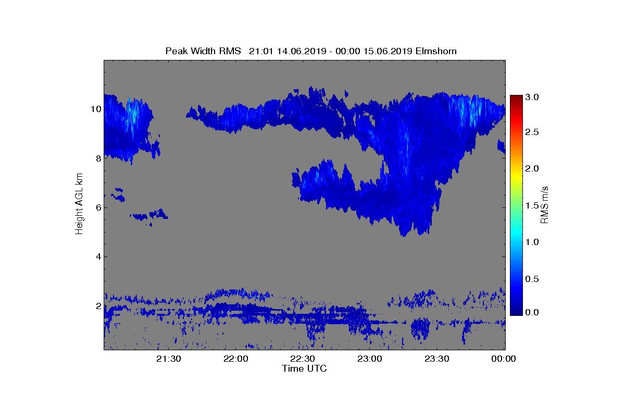
Task: Click the high cloud echo at plot's left edge
Action: [x=128, y=128]
